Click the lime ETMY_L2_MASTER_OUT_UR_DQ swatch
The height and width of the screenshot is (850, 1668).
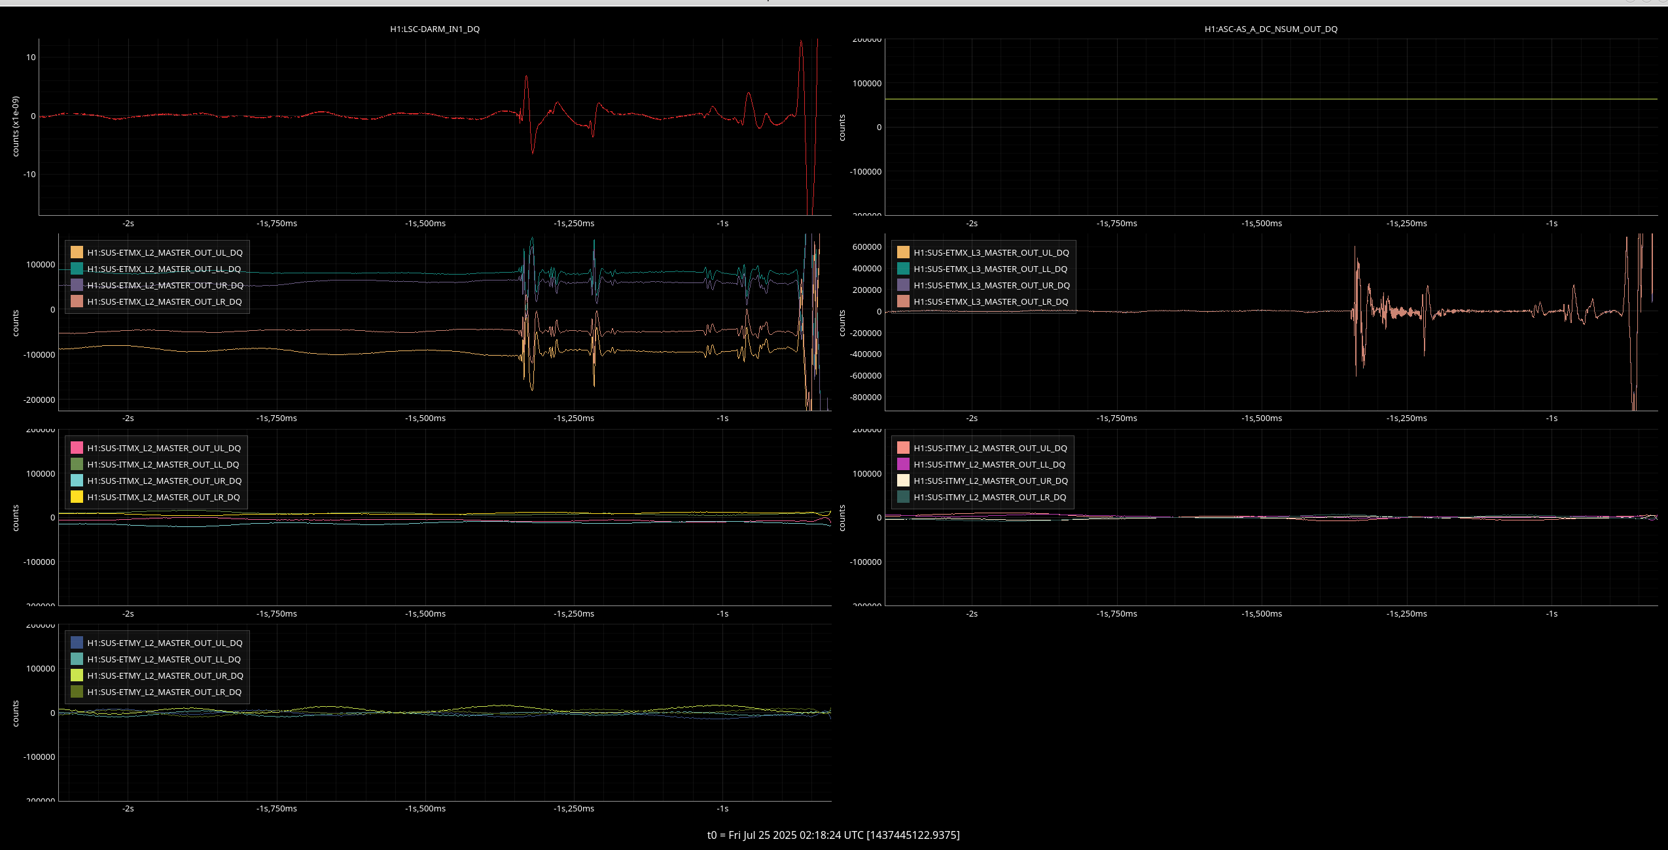(77, 675)
